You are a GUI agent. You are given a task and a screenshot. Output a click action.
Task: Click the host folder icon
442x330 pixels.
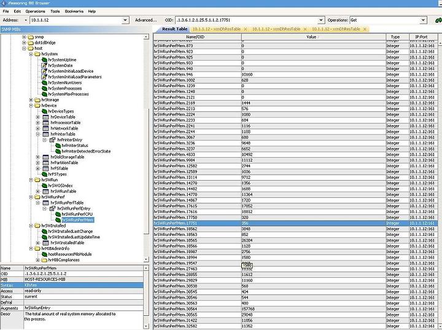point(31,49)
